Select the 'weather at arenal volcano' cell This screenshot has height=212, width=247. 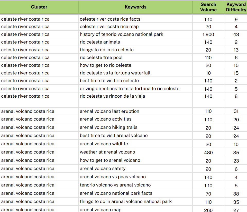coord(135,152)
